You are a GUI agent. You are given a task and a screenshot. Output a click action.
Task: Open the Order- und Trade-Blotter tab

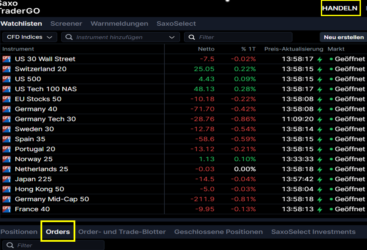(x=122, y=232)
